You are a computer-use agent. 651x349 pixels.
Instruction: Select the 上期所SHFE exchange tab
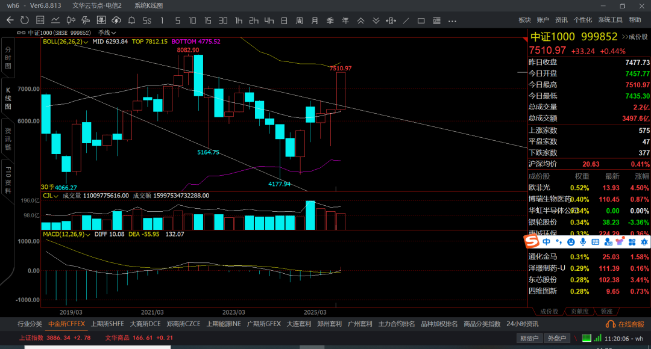[107, 324]
